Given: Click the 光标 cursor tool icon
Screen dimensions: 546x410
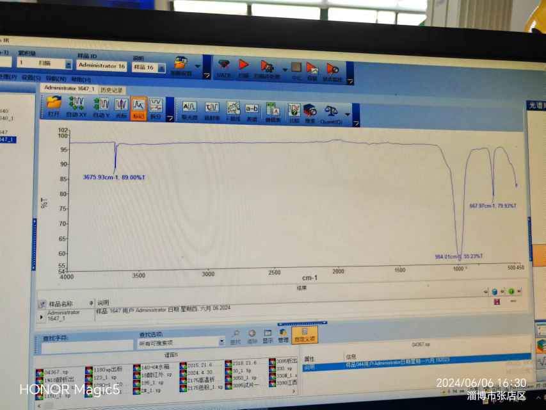Looking at the screenshot, I should 120,105.
